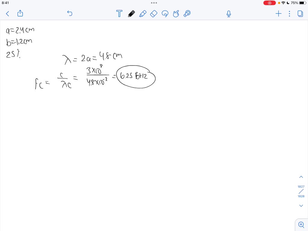Tap page number 1827 in the navigator

(301, 186)
